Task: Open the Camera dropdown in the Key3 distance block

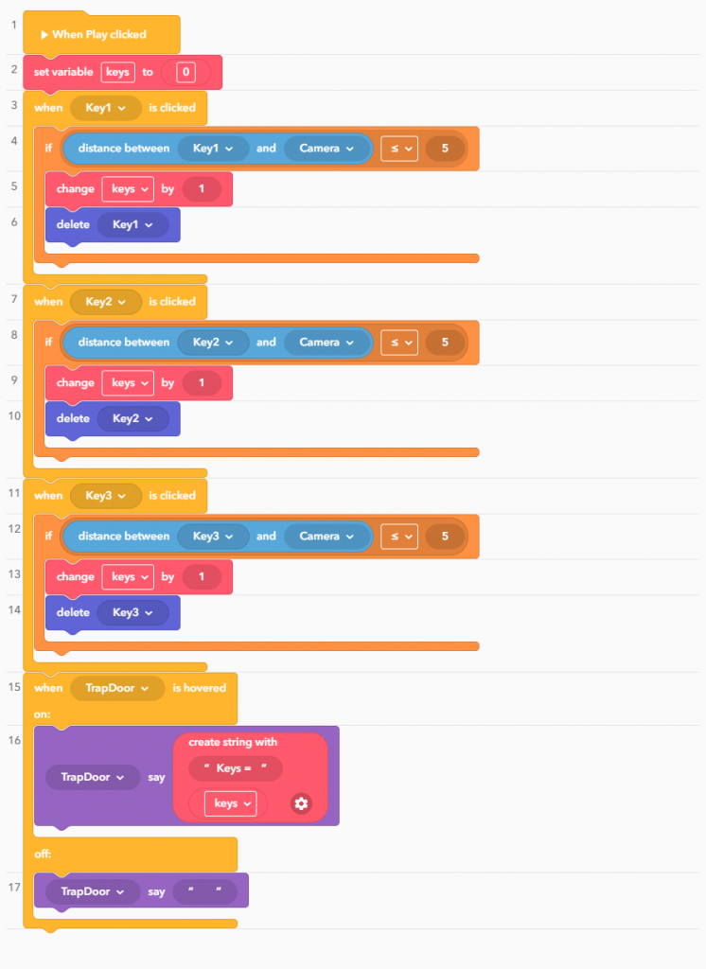Action: coord(327,536)
